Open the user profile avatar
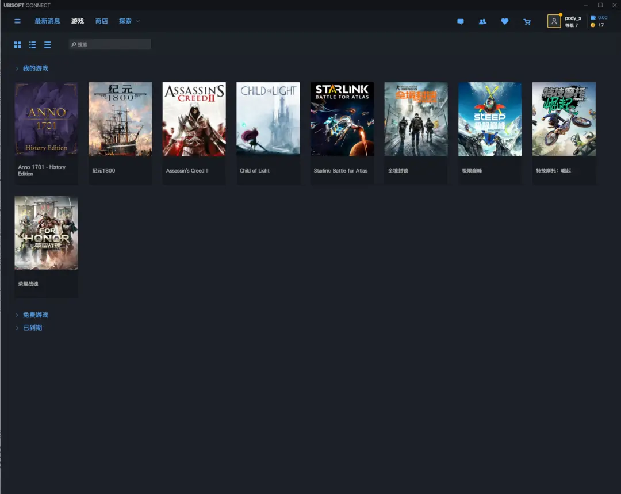The width and height of the screenshot is (621, 494). [x=554, y=21]
